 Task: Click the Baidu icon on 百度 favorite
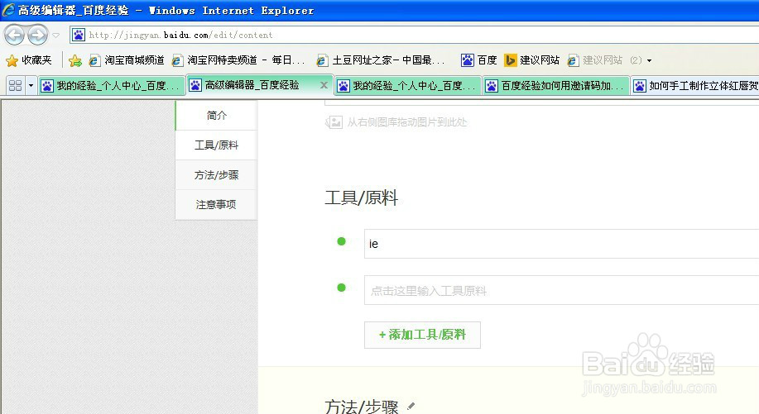[x=467, y=59]
